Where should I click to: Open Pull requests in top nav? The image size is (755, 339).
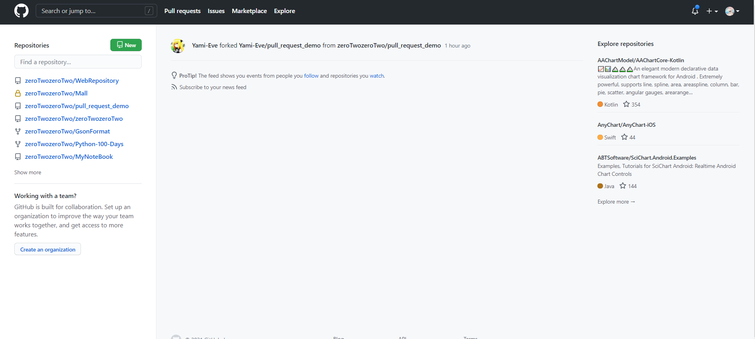pyautogui.click(x=182, y=11)
